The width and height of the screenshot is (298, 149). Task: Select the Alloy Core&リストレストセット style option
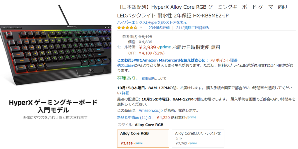click(x=198, y=138)
